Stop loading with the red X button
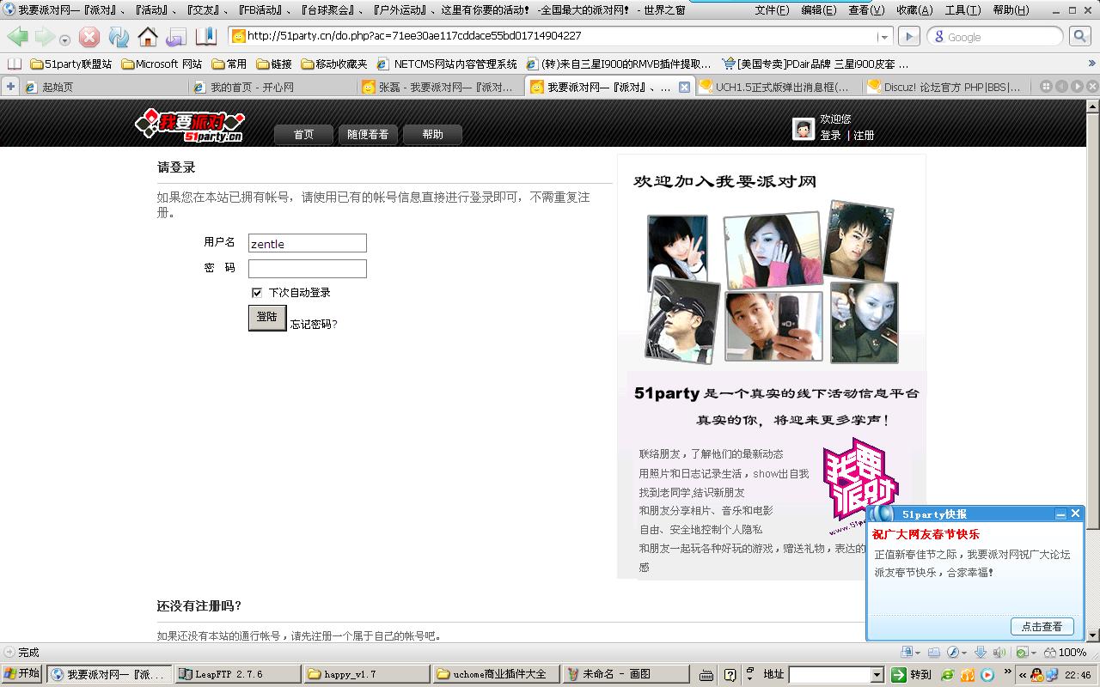This screenshot has width=1100, height=687. click(x=89, y=37)
